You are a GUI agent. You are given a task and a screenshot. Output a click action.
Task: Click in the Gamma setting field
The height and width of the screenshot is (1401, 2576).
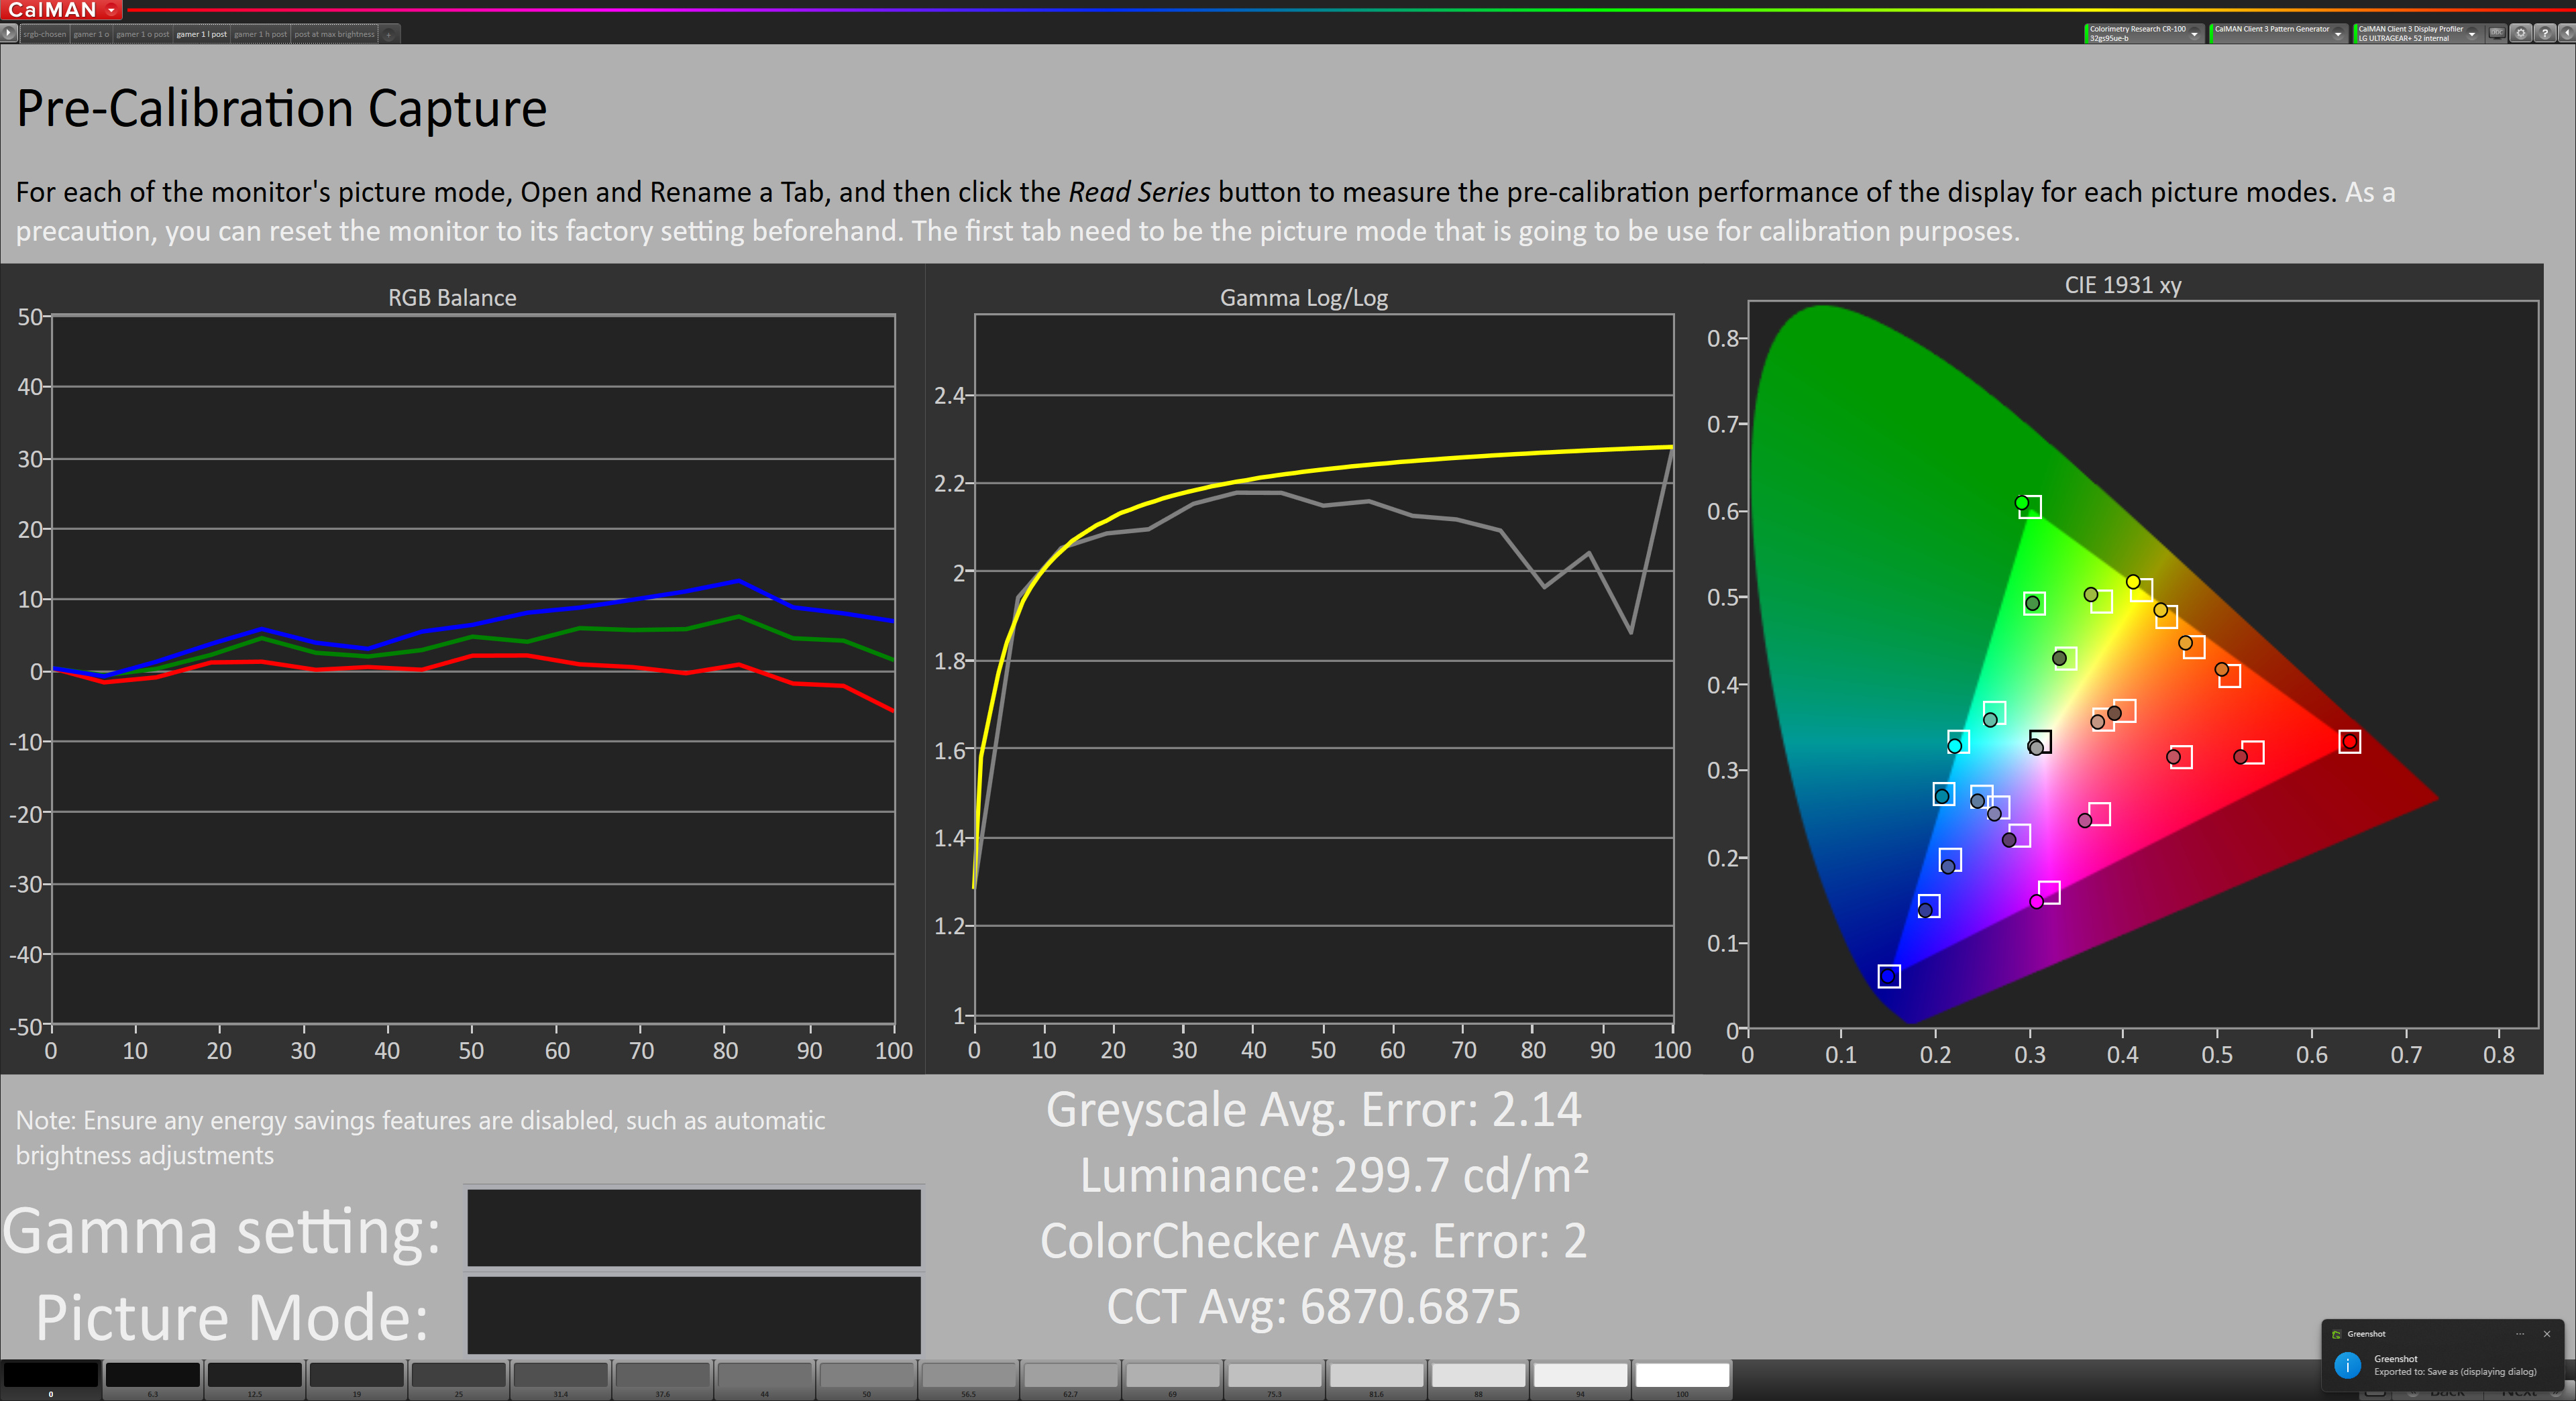point(693,1227)
